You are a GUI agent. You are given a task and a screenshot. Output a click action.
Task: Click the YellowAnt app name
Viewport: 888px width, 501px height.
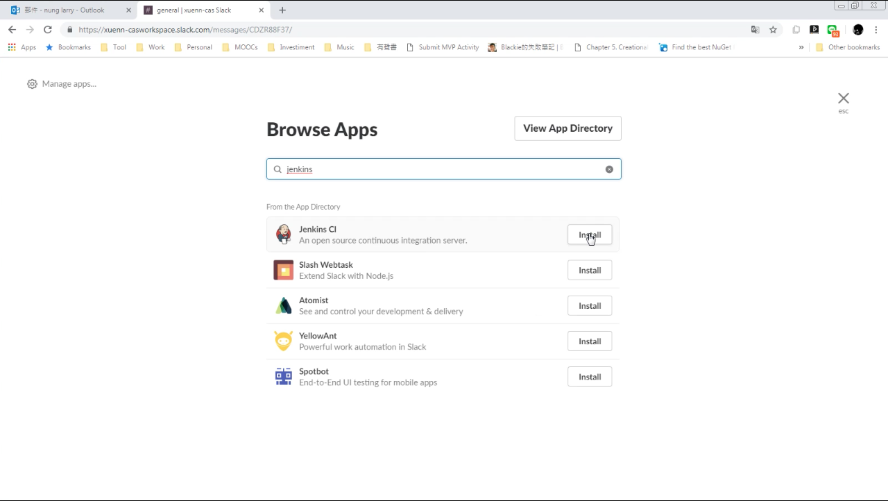pos(318,335)
